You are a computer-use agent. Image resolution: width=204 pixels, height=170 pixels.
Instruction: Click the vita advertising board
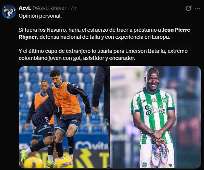click(92, 145)
